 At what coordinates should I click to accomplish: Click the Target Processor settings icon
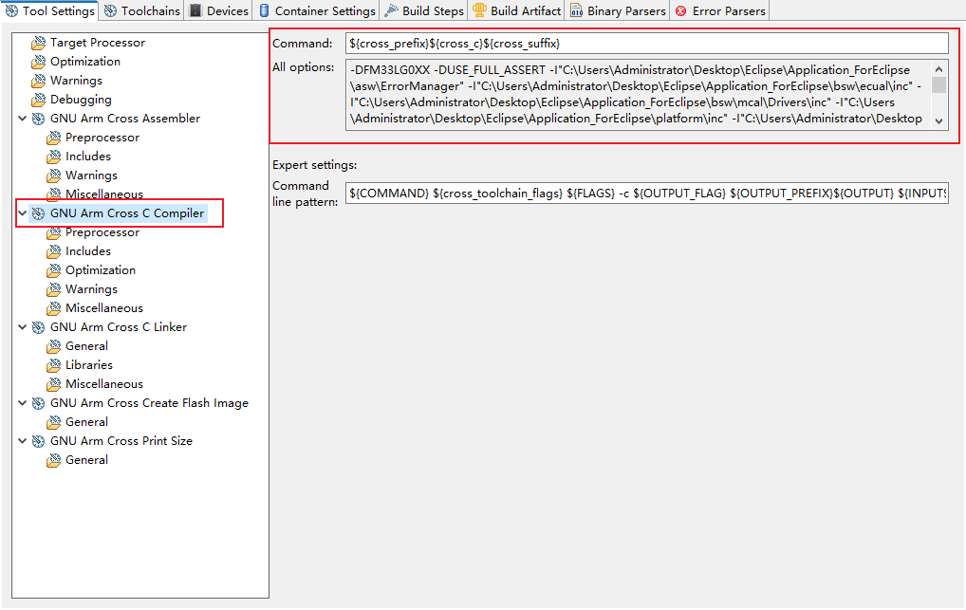coord(38,43)
